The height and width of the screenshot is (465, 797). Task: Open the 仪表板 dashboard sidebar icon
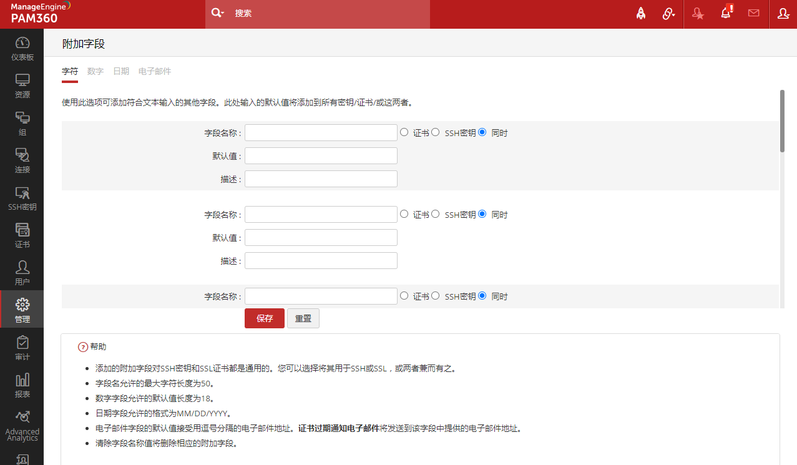click(x=22, y=47)
